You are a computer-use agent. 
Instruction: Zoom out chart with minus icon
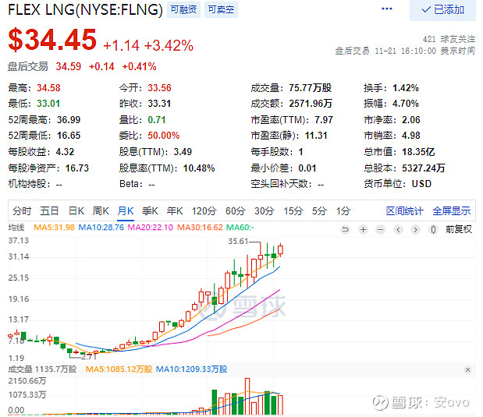click(381, 230)
